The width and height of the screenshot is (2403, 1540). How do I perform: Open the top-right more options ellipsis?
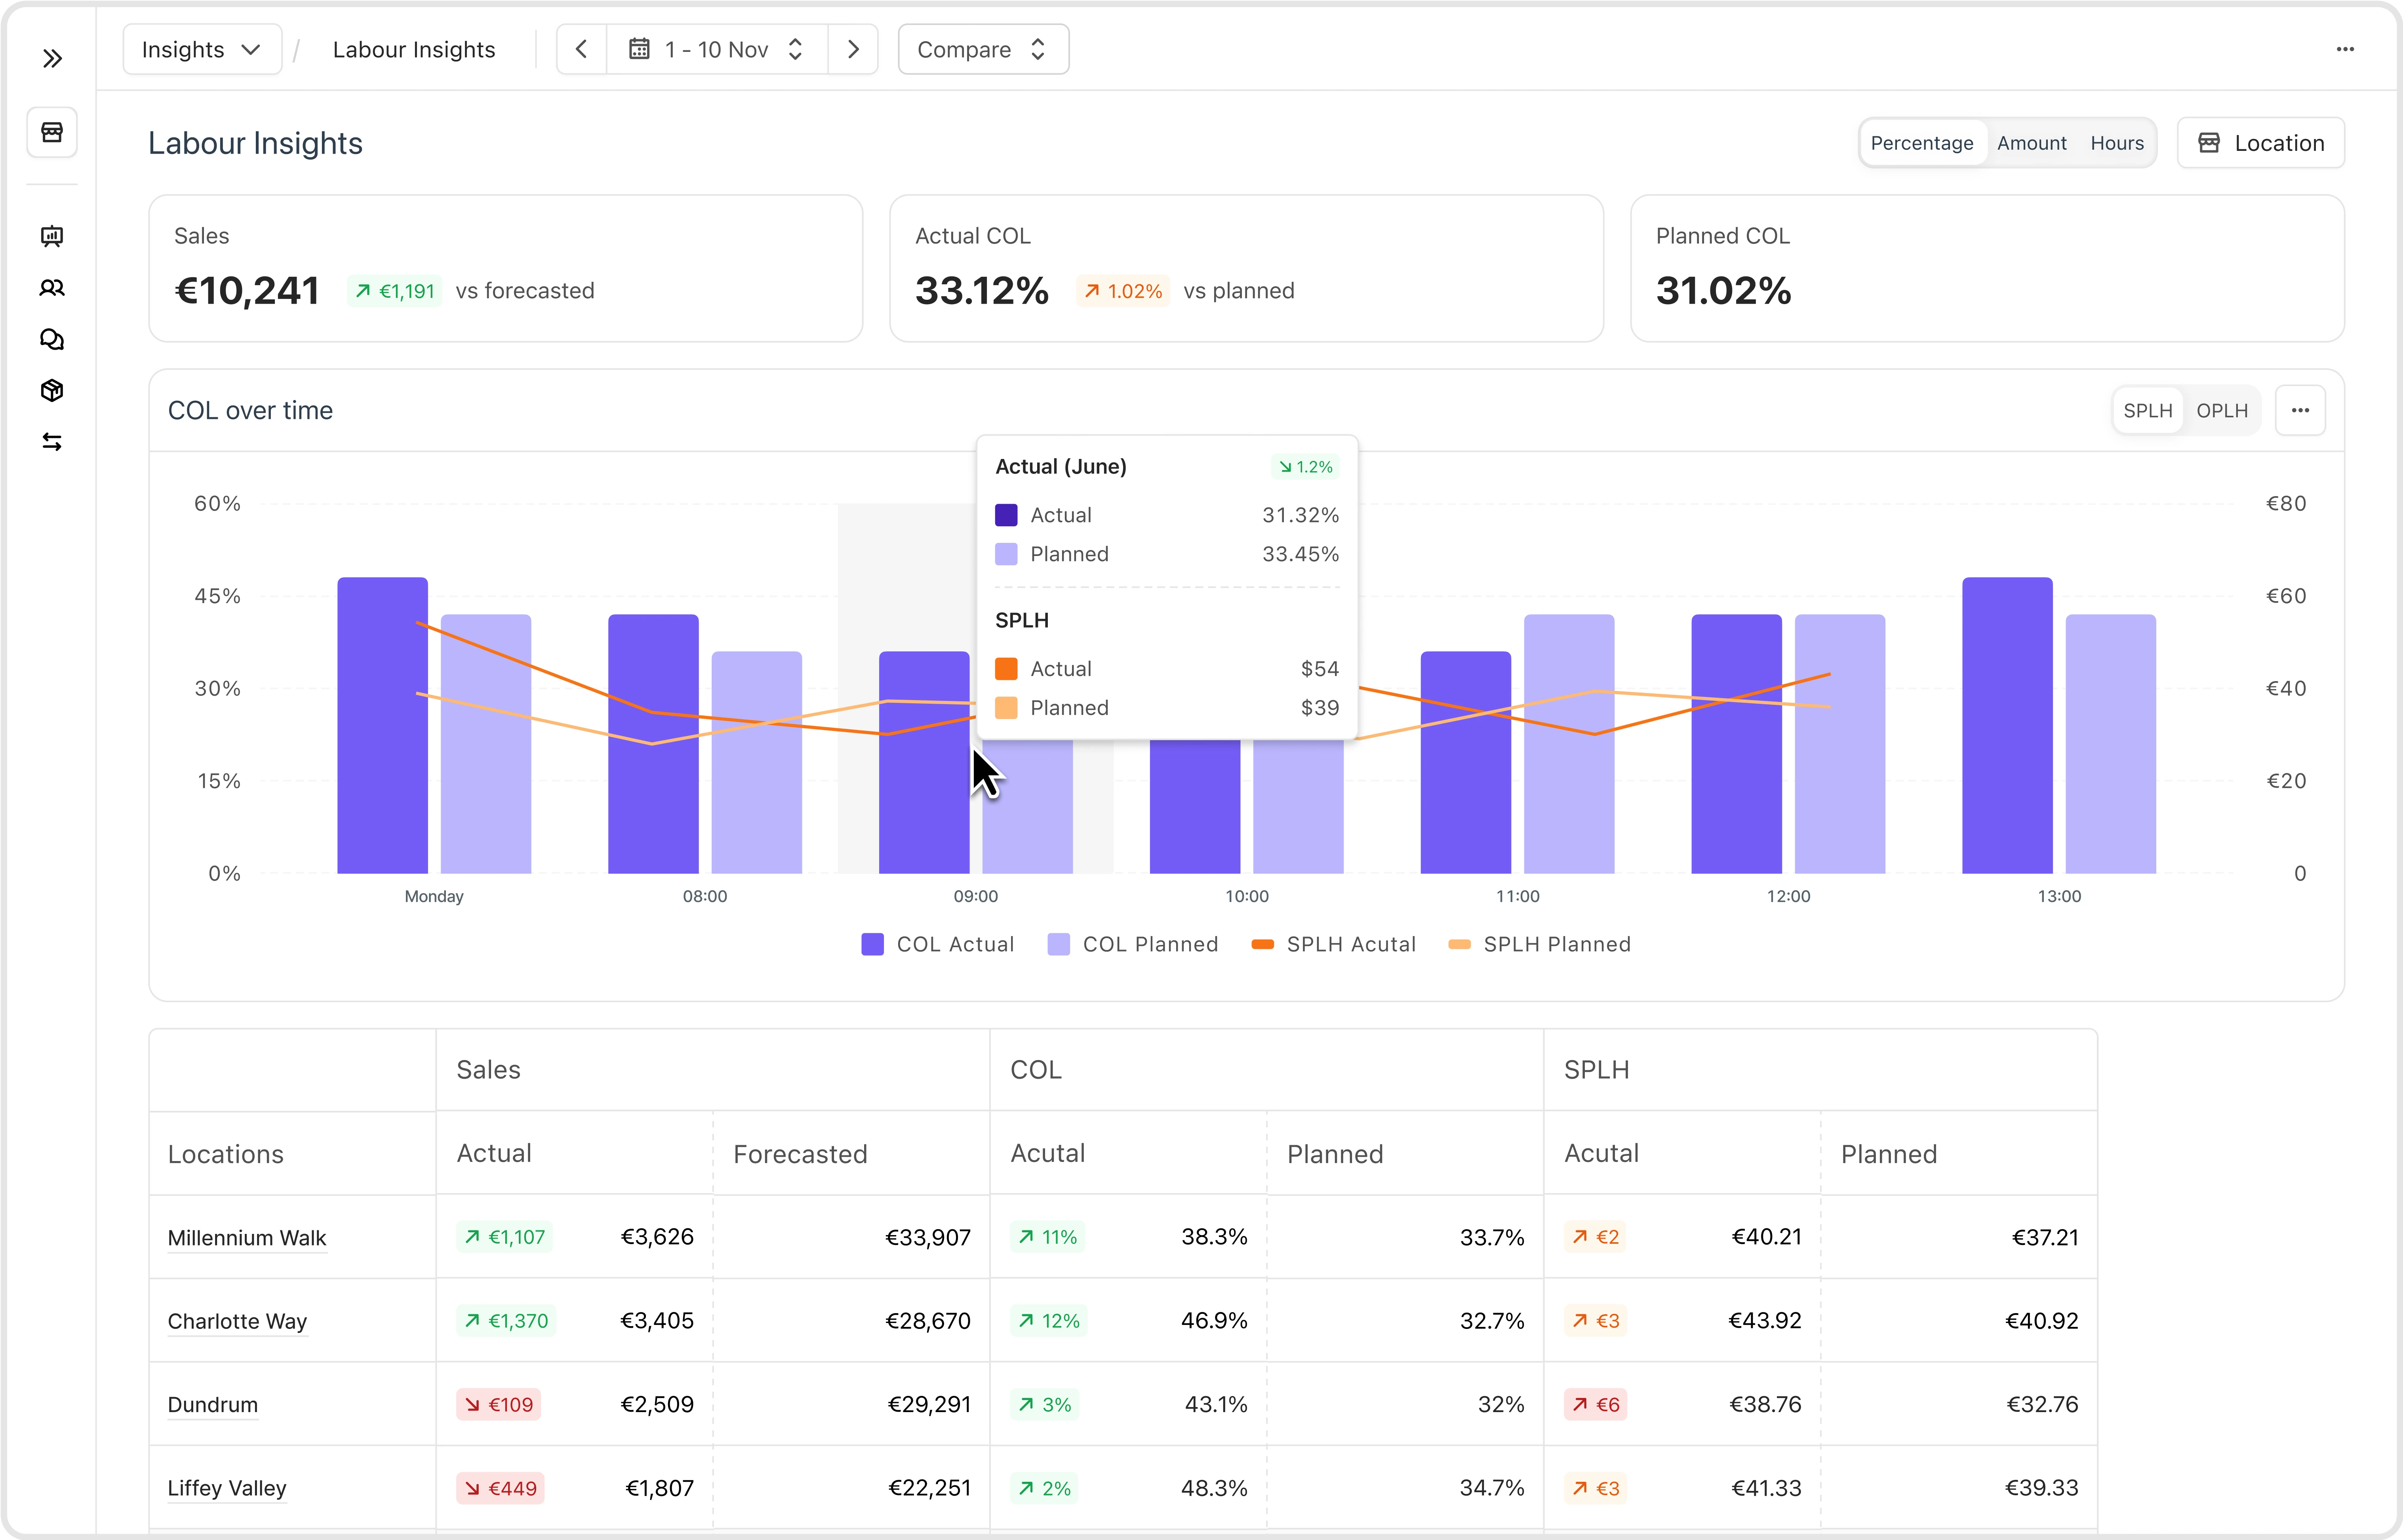click(2345, 49)
